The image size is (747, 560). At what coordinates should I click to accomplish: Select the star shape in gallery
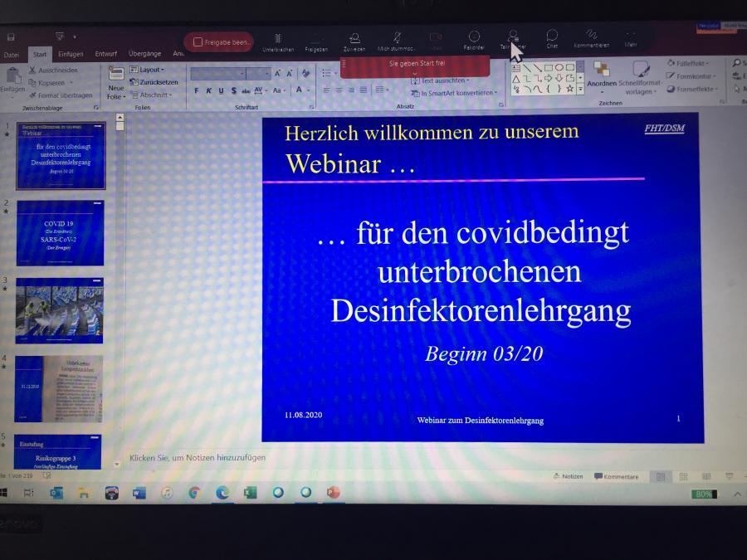pyautogui.click(x=569, y=89)
